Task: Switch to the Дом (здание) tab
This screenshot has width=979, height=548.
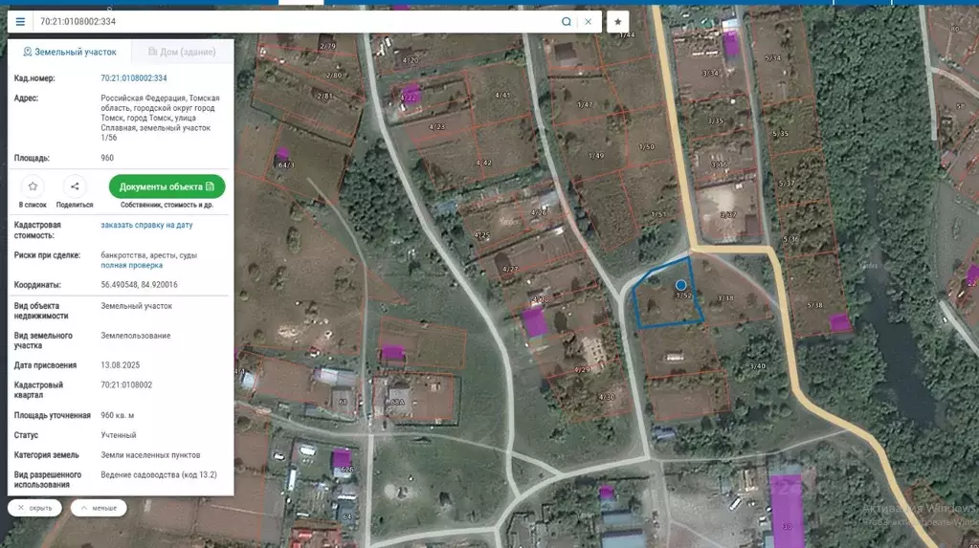Action: 181,52
